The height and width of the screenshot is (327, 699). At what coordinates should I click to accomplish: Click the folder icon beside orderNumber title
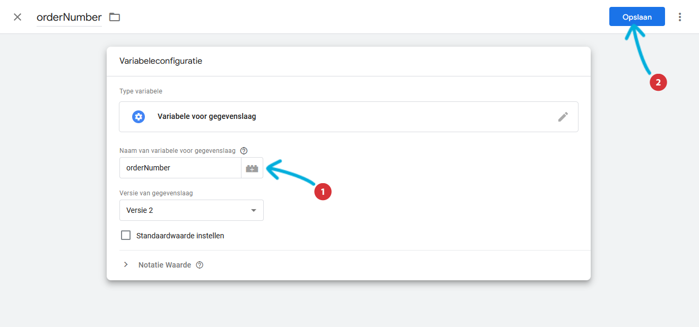tap(115, 17)
